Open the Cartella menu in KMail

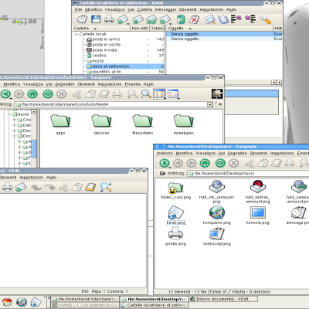[x=144, y=9]
